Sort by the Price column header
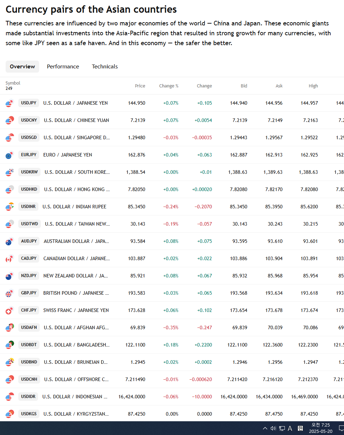This screenshot has width=344, height=435. [140, 86]
